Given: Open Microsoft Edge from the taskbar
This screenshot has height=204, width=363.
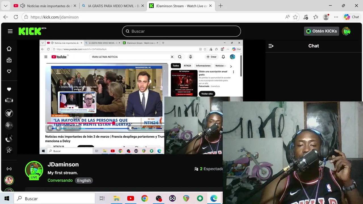Looking at the screenshot, I should (x=214, y=199).
